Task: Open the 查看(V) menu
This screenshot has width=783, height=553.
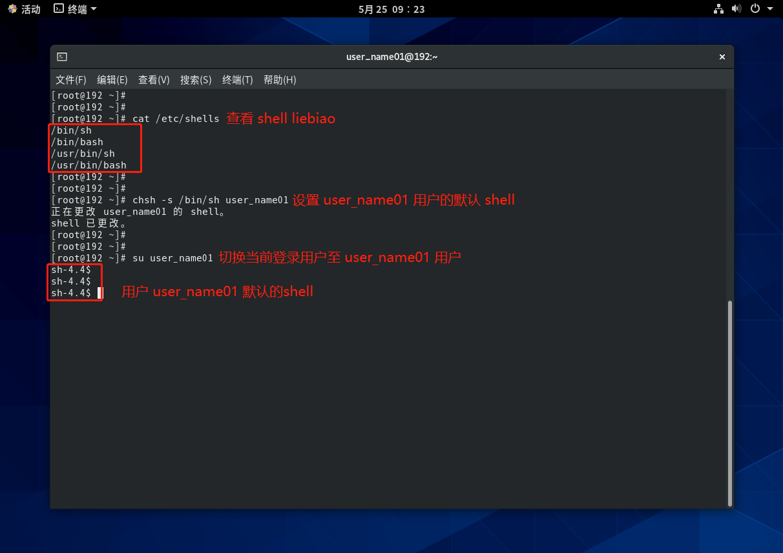Action: [x=154, y=80]
